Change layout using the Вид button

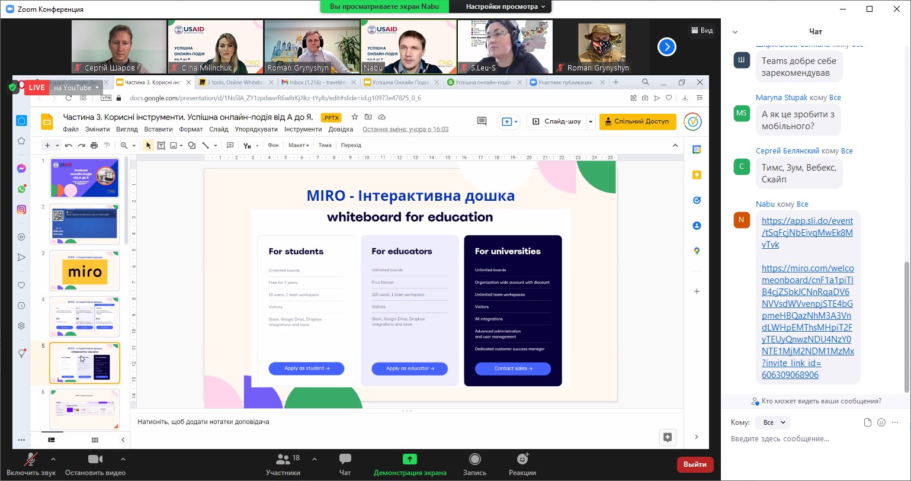[701, 30]
